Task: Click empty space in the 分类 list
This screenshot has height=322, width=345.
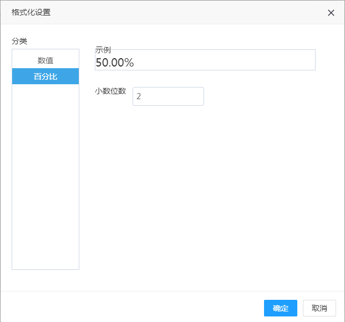Action: coord(45,177)
